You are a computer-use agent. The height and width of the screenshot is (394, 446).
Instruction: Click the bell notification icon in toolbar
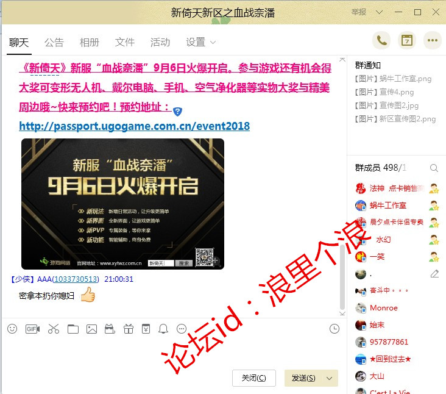[x=163, y=329]
